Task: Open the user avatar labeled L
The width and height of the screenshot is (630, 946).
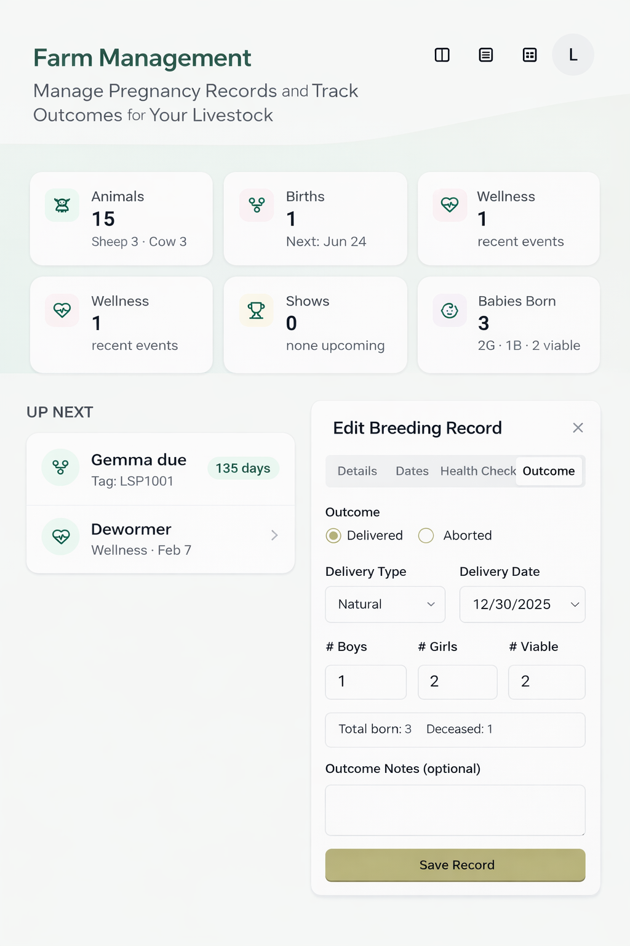Action: click(573, 55)
